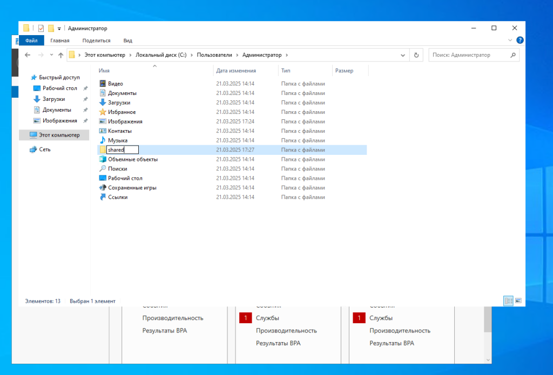Click red badge beside middle Службы
The image size is (553, 375).
coord(246,318)
